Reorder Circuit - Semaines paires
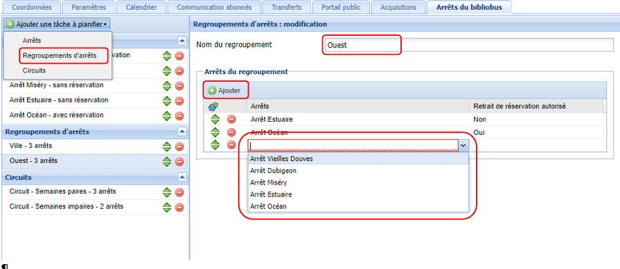Image resolution: width=620 pixels, height=269 pixels. (x=167, y=192)
